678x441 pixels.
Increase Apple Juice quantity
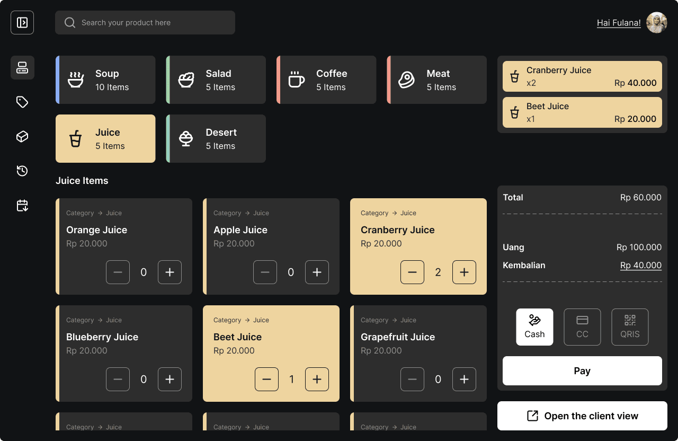point(317,272)
